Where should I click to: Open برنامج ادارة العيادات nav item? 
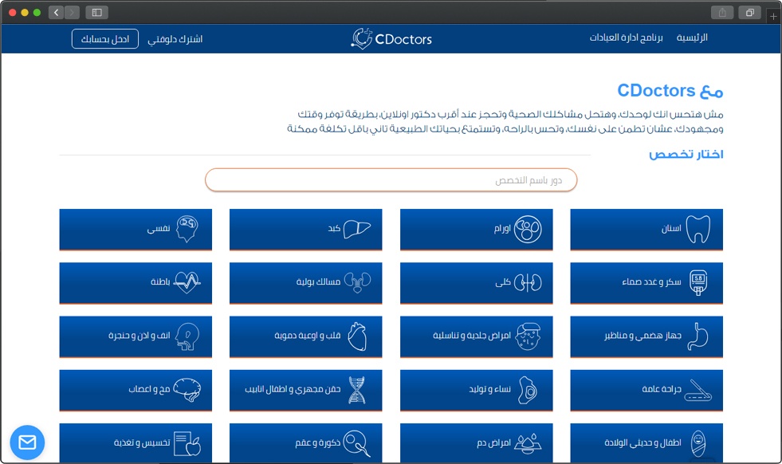(x=627, y=38)
